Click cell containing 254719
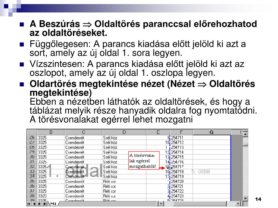The height and width of the screenshot is (208, 278). (181, 177)
